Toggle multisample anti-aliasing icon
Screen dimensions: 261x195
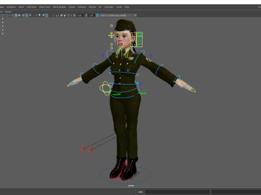pyautogui.click(x=47, y=15)
